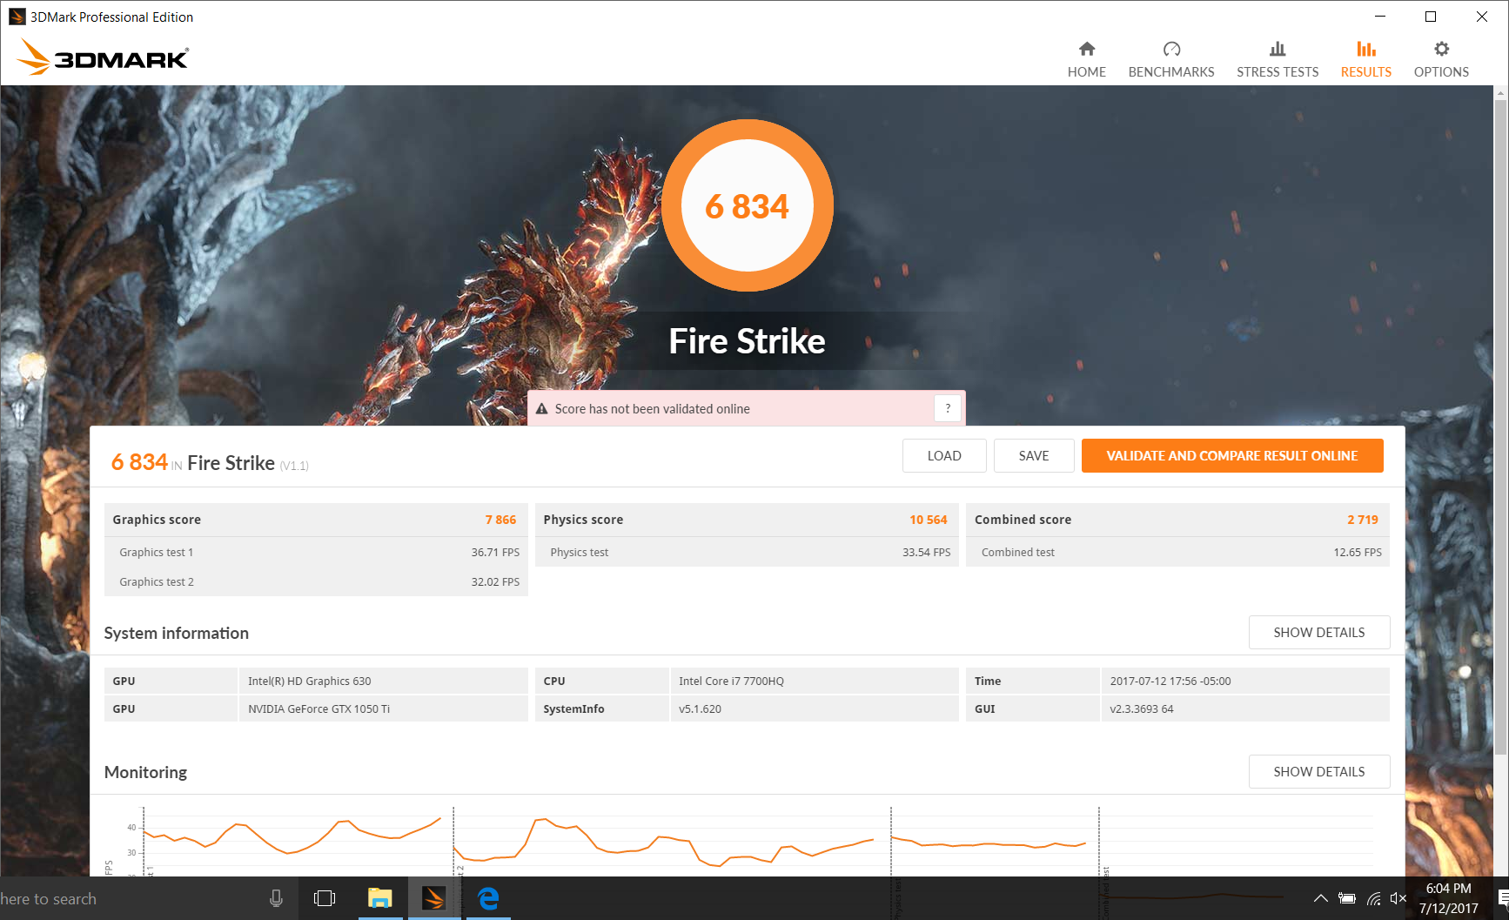Click the Intel(R) HD Graphics 630 cell

point(383,682)
